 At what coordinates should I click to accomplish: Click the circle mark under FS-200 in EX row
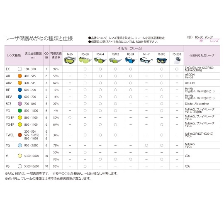pos(177,69)
